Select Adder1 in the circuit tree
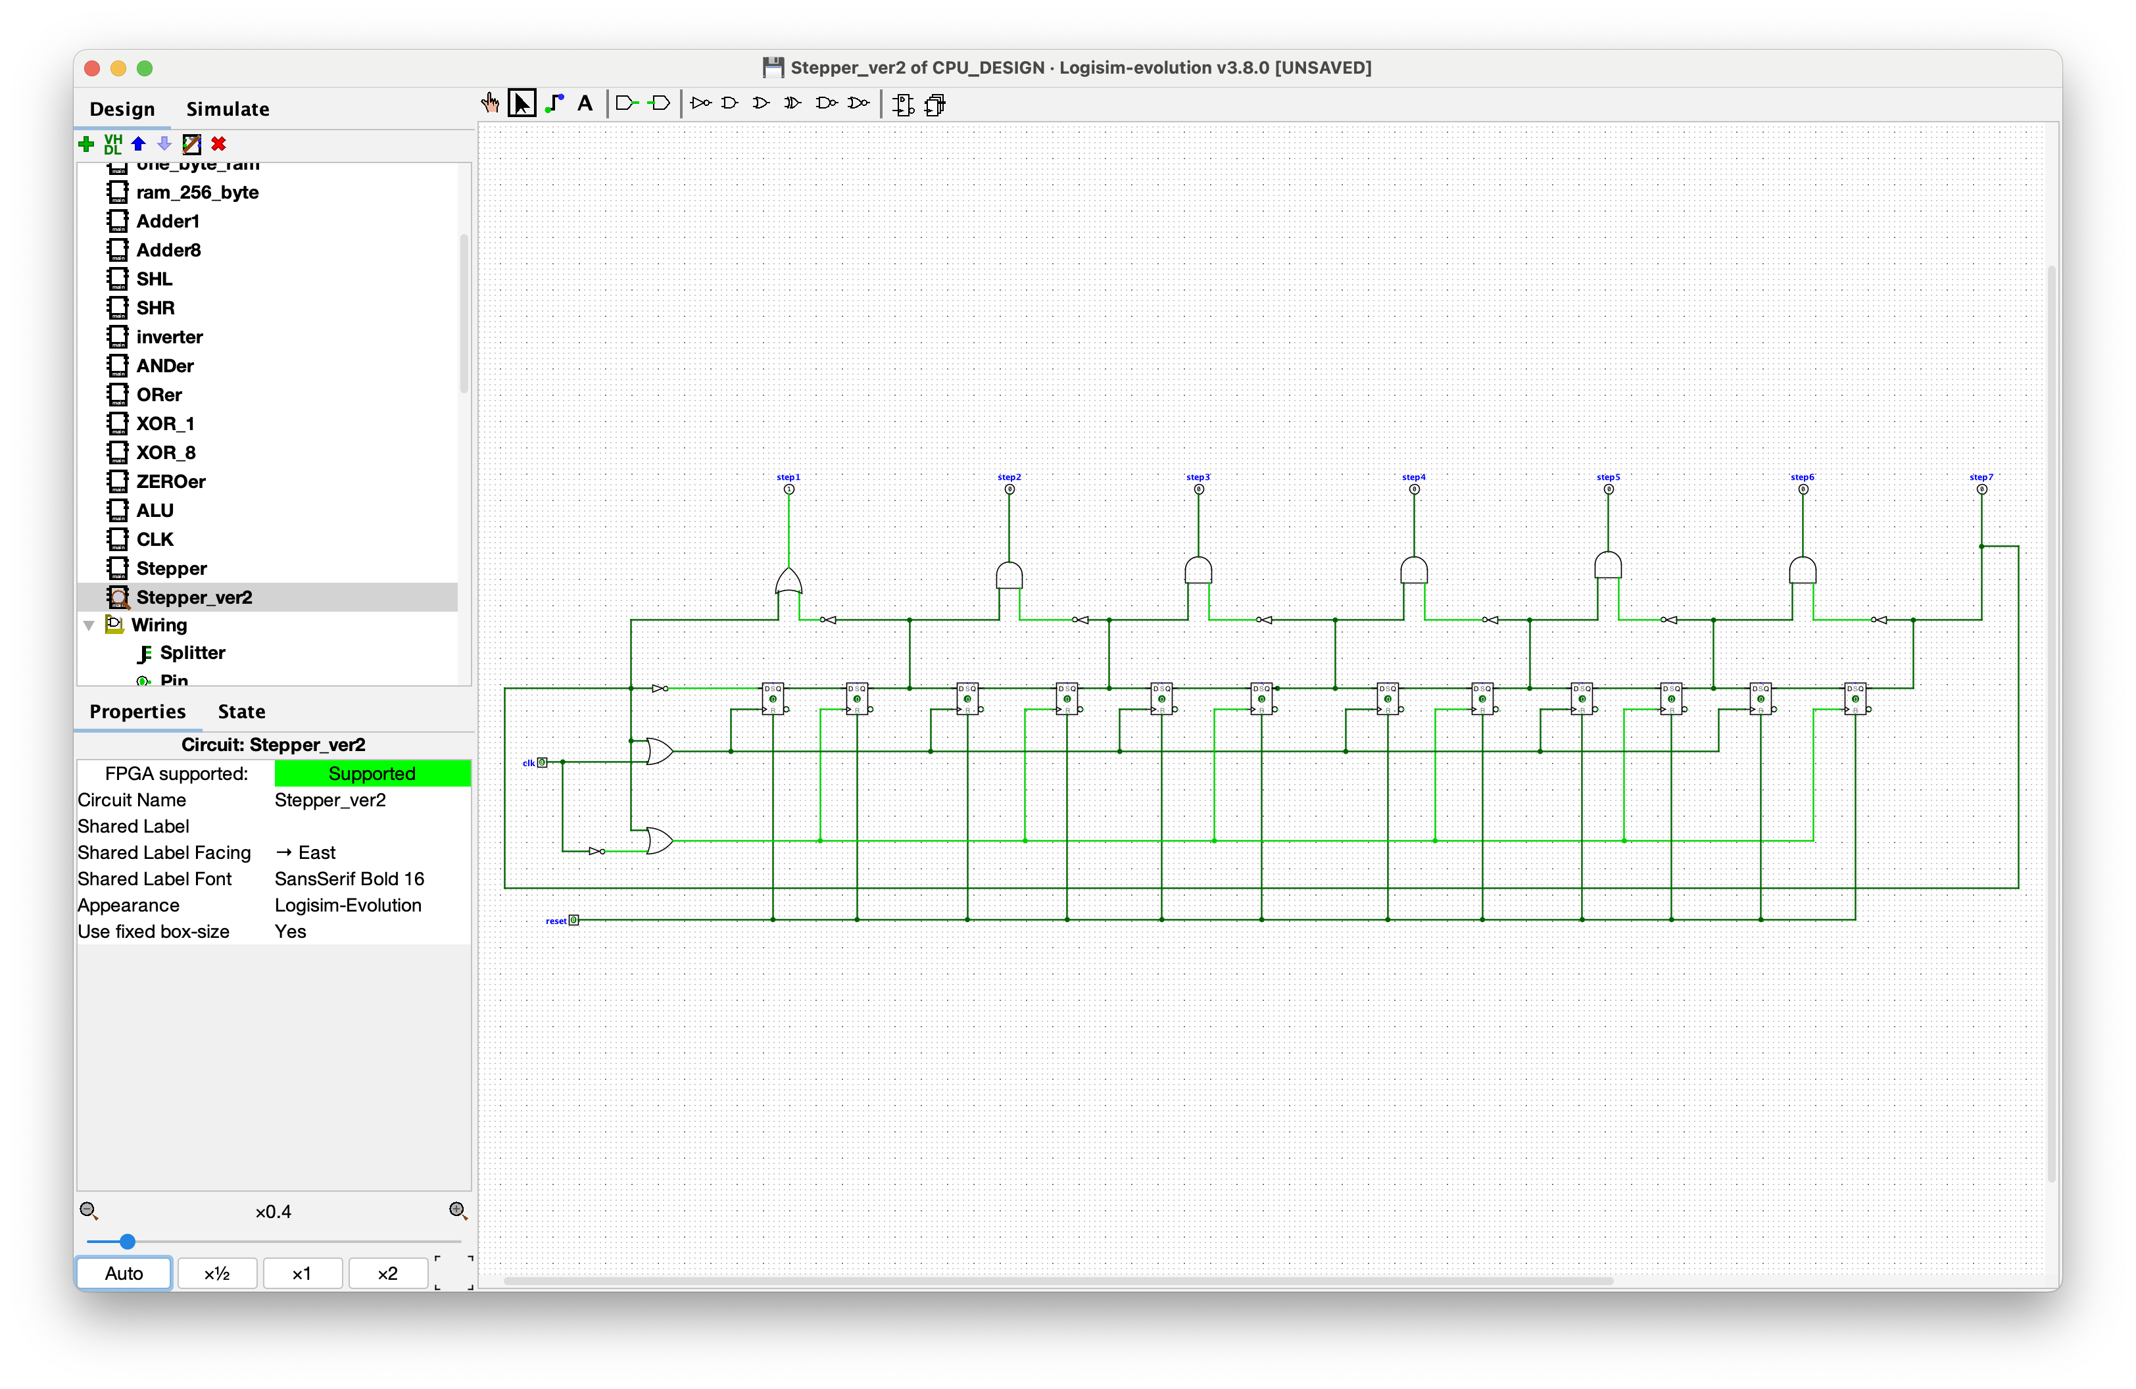 [167, 222]
